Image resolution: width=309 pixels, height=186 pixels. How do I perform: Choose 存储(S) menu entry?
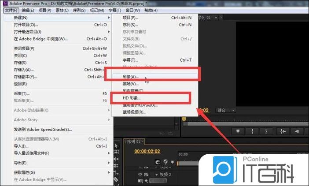pos(58,63)
